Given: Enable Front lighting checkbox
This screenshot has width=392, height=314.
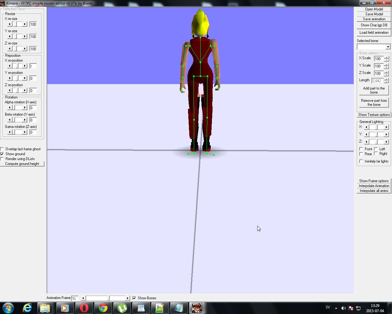Looking at the screenshot, I should point(361,149).
